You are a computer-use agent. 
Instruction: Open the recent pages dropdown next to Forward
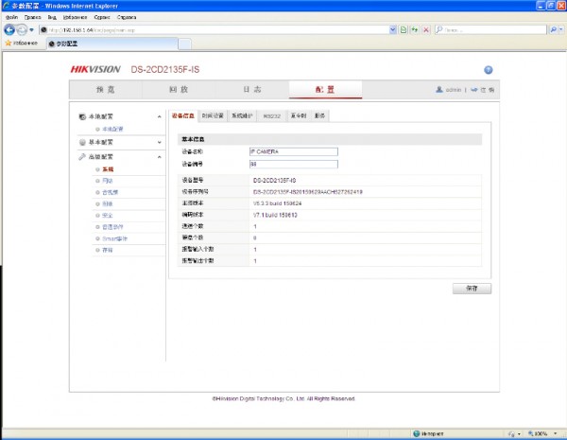pyautogui.click(x=31, y=30)
